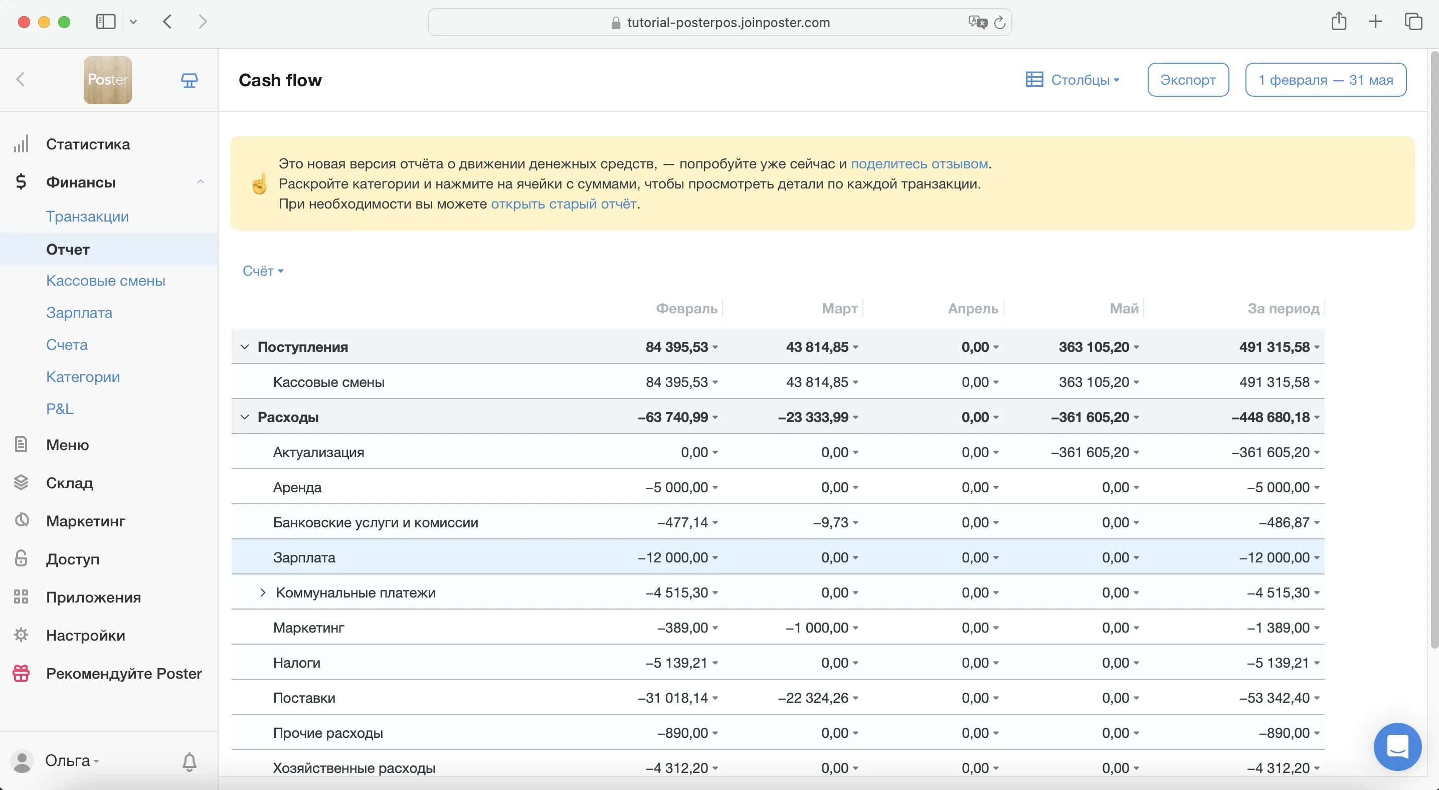Open the support chat bubble
The image size is (1439, 790).
click(x=1397, y=746)
